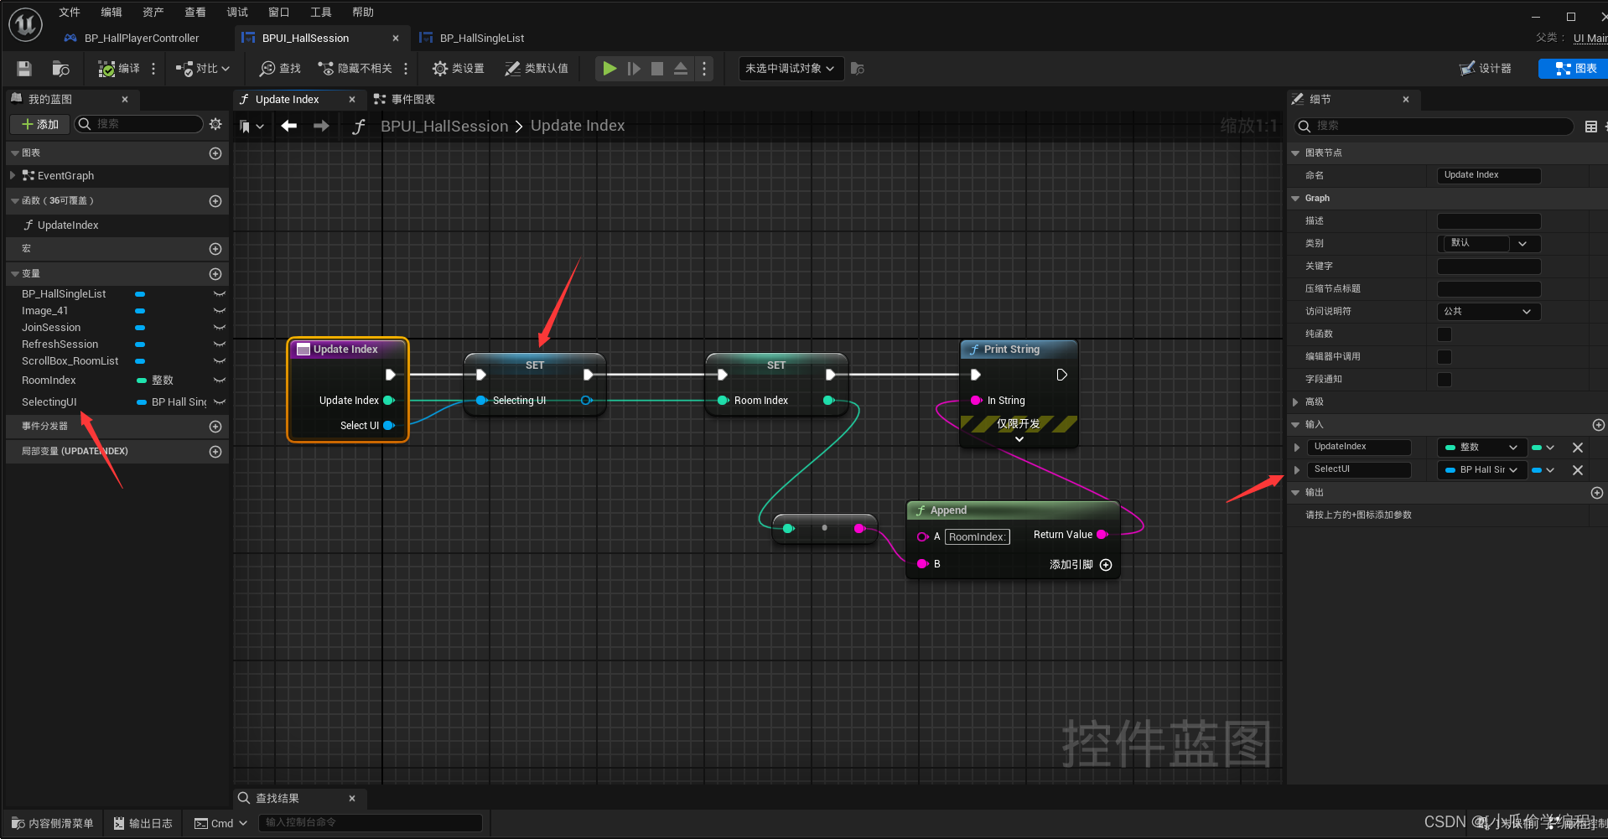Add a new function with plus icon

click(215, 201)
